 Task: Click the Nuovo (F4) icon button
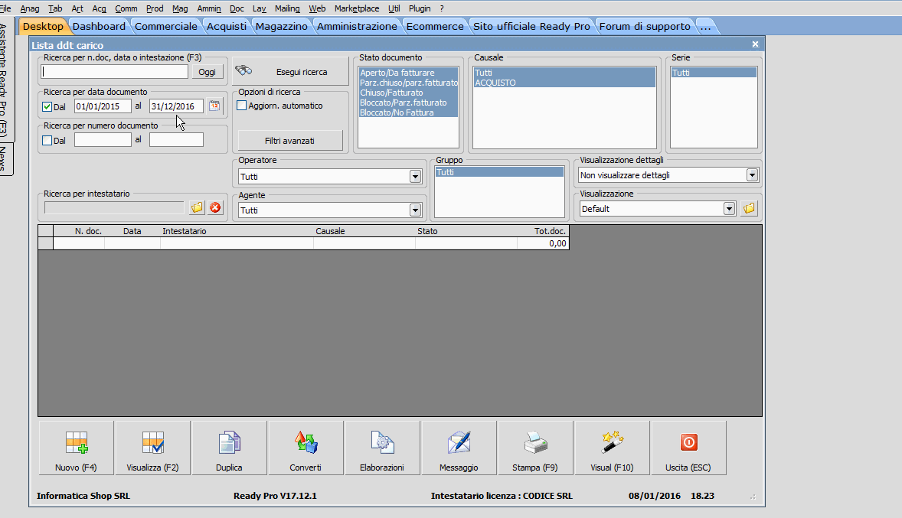coord(76,448)
